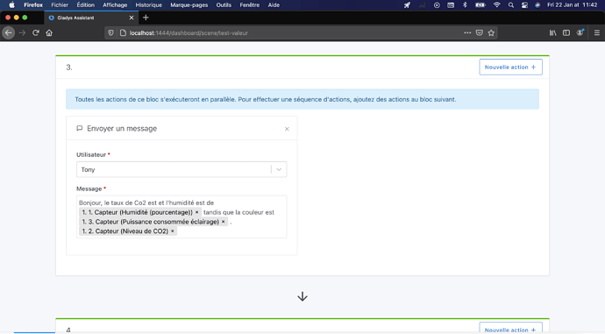Toggle the sidebar view icon
This screenshot has width=605, height=334.
coord(566,32)
